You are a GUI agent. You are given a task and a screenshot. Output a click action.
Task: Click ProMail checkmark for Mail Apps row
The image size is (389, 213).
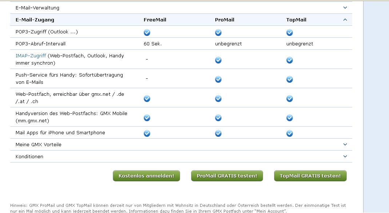[x=218, y=134]
